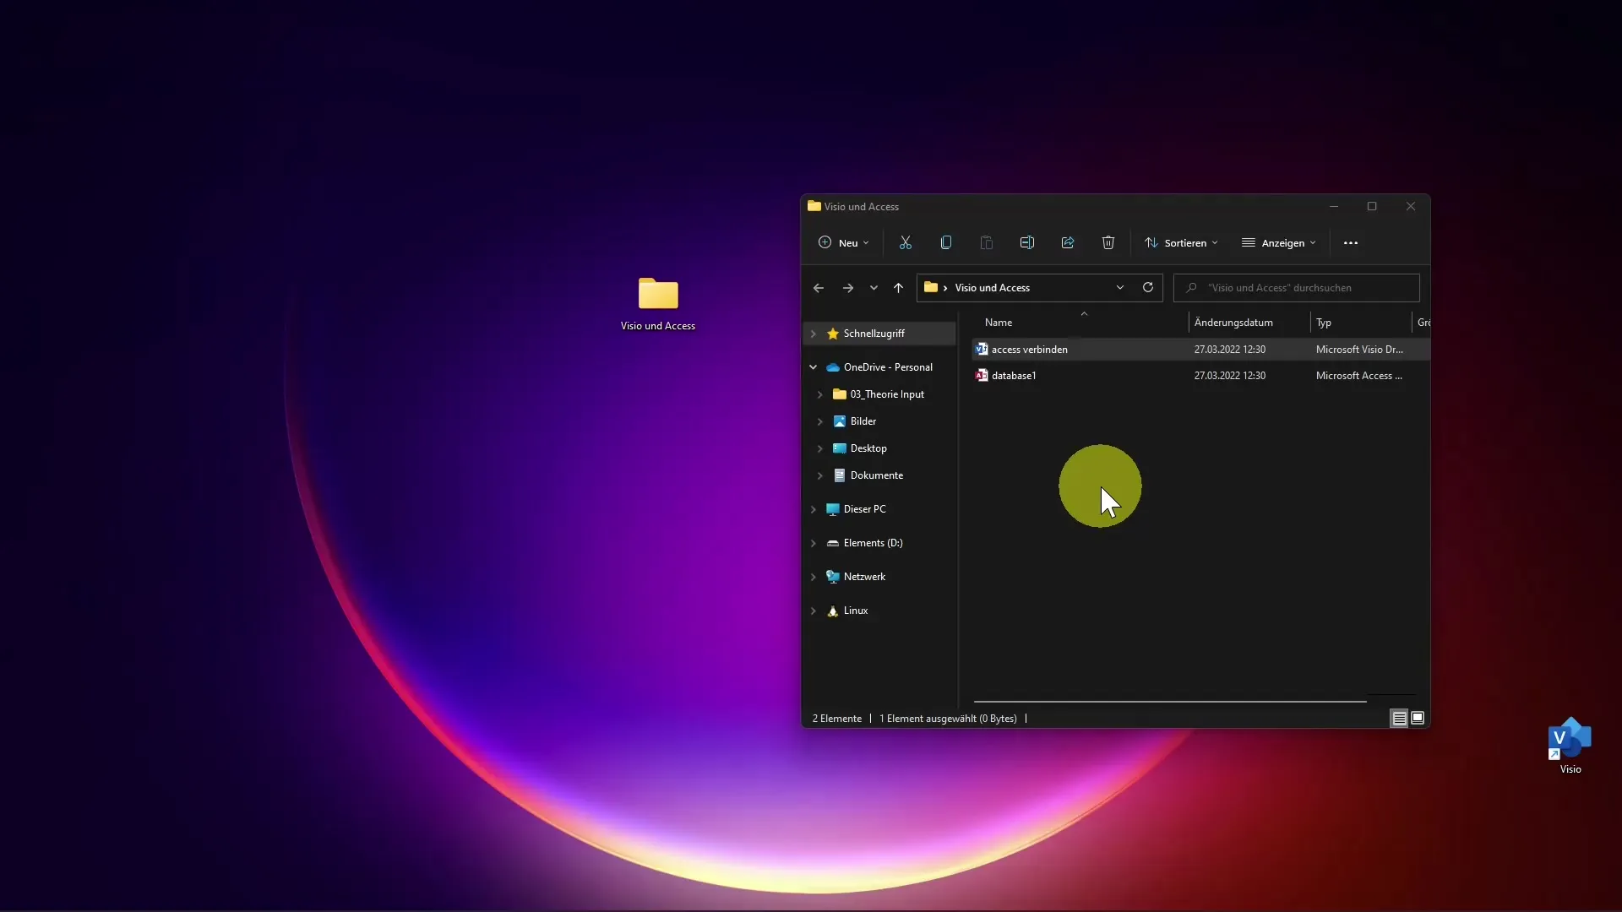This screenshot has width=1622, height=912.
Task: Open the Anzeigen view options dropdown
Action: (x=1279, y=243)
